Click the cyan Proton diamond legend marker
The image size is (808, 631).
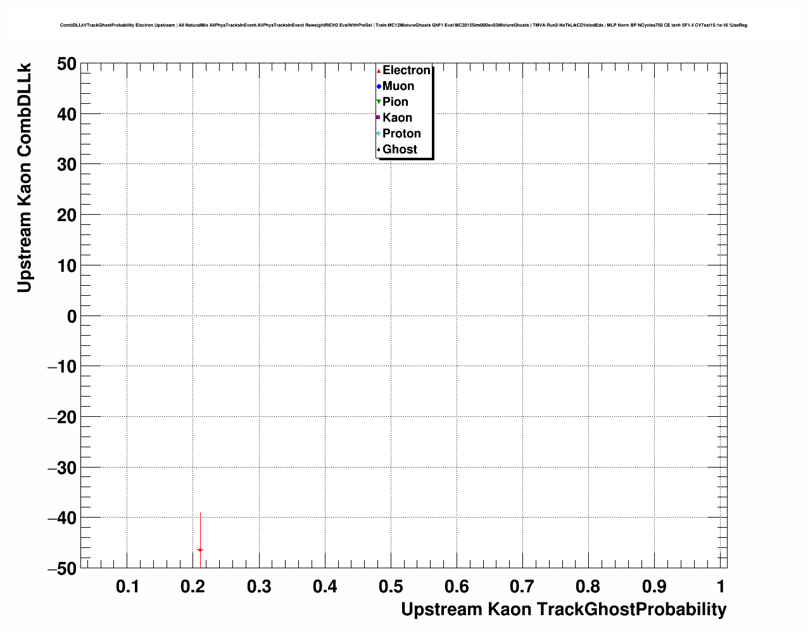click(x=379, y=134)
